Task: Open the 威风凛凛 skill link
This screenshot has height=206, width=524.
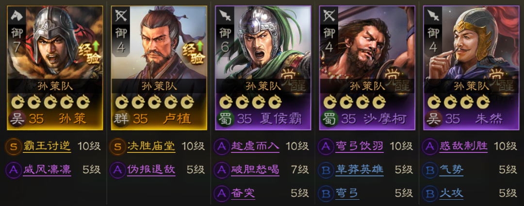Action: pyautogui.click(x=47, y=170)
